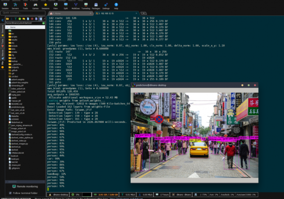This screenshot has width=284, height=199.
Task: Confirm remote path with green check icon
Action: [x=43, y=23]
